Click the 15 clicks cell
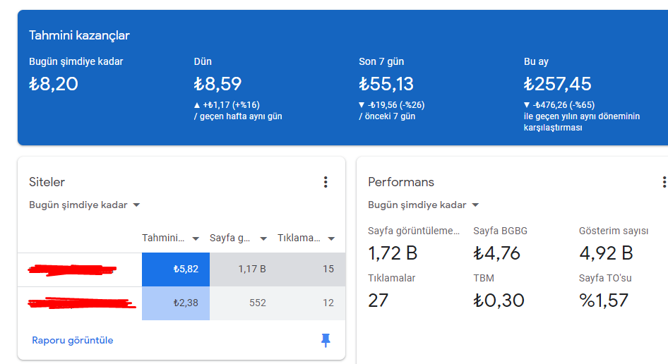The image size is (668, 364). click(x=311, y=269)
